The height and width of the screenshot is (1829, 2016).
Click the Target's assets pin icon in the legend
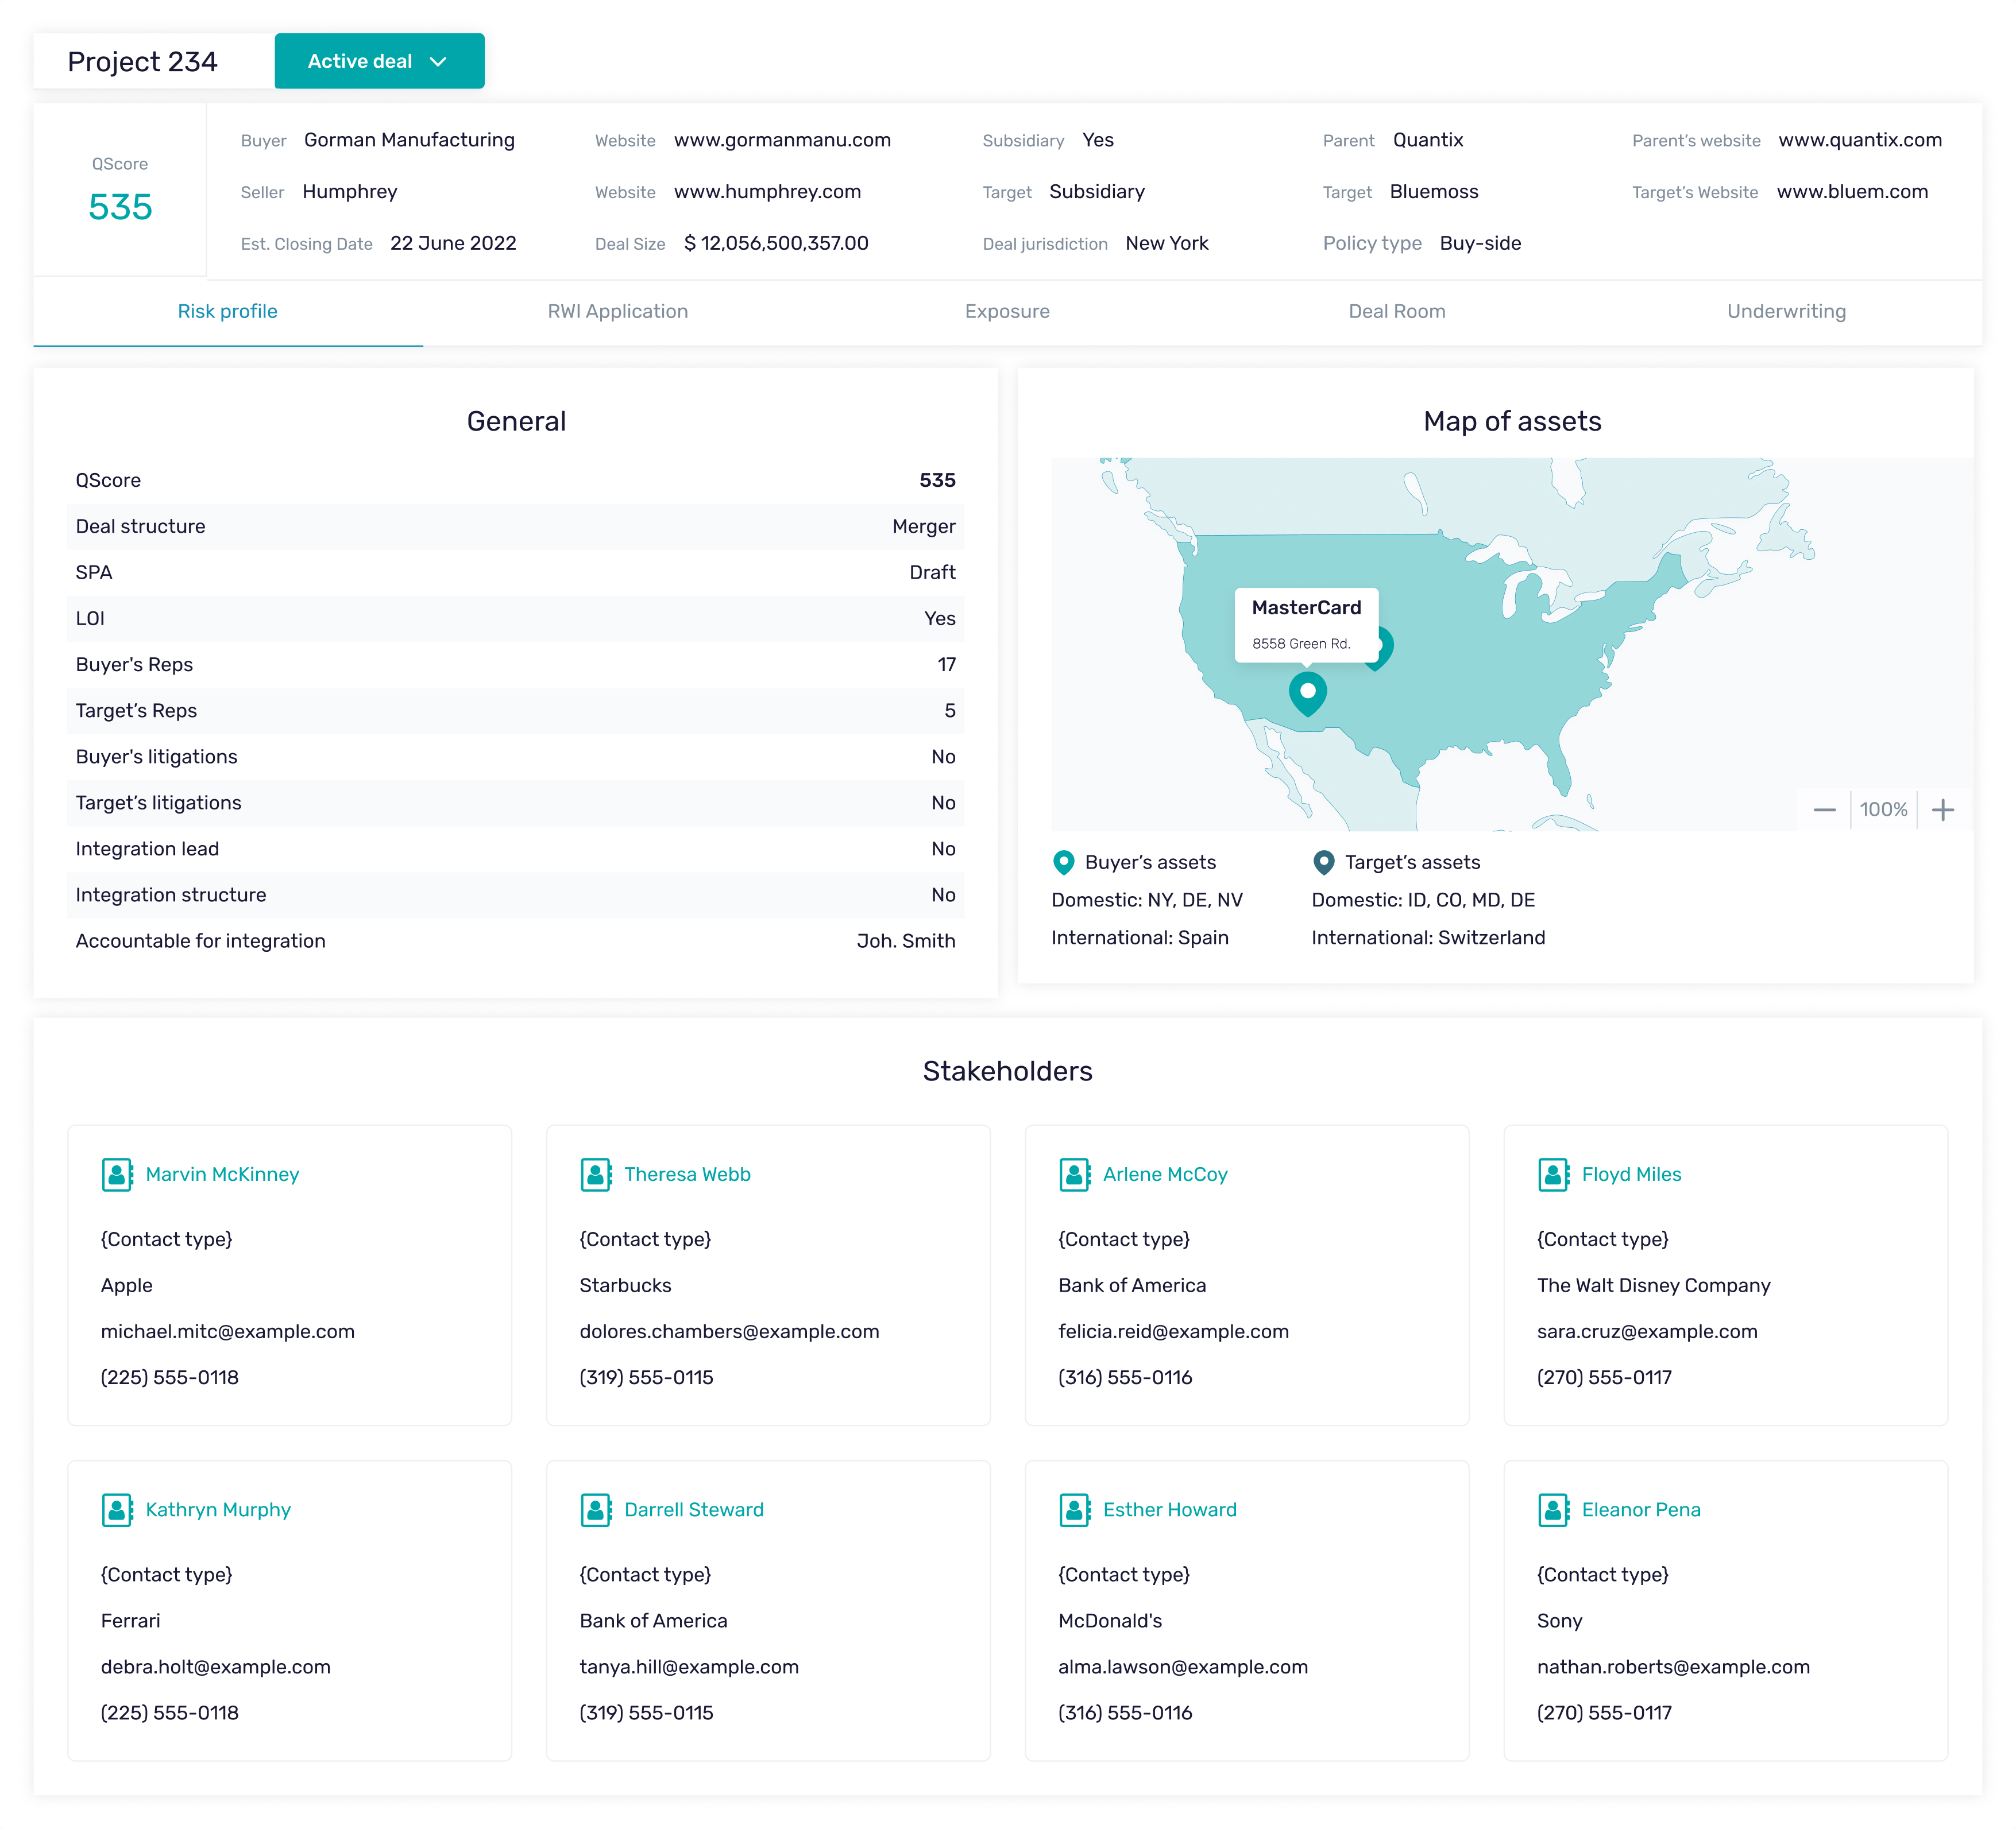click(x=1323, y=862)
